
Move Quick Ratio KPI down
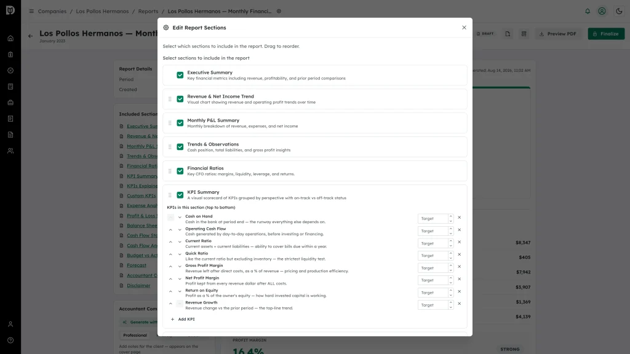pos(180,254)
